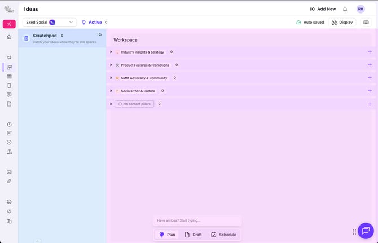
Task: Open the archive box icon
Action: (x=9, y=133)
